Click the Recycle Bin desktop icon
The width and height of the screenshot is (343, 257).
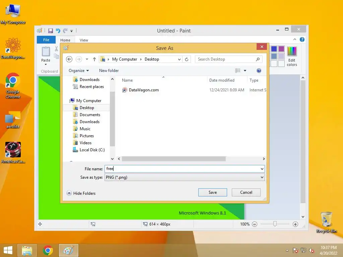tap(326, 222)
